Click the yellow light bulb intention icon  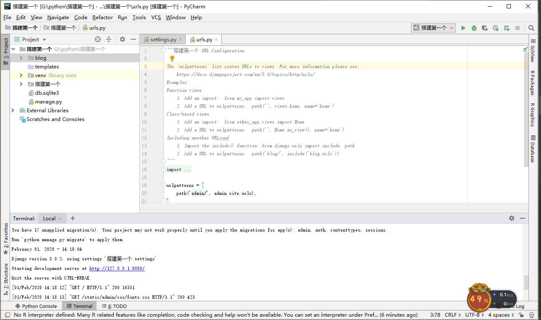click(x=172, y=58)
